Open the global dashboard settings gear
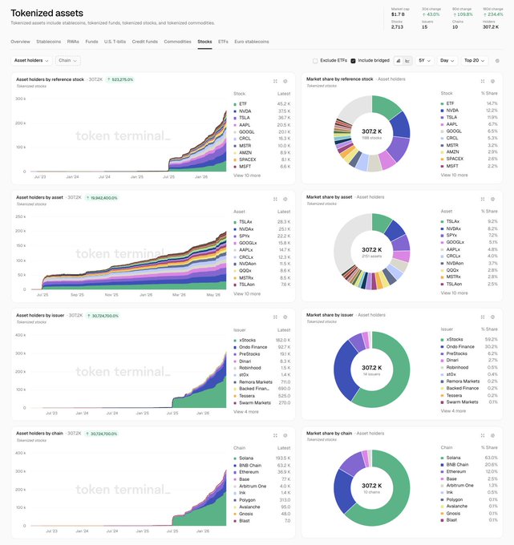Image resolution: width=514 pixels, height=545 pixels. tap(497, 61)
